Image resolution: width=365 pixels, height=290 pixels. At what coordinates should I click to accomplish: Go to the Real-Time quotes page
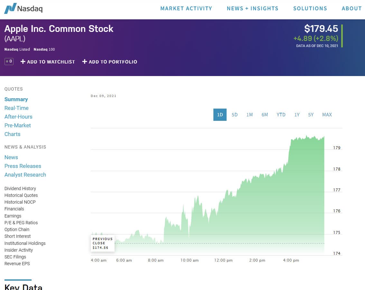tap(16, 108)
